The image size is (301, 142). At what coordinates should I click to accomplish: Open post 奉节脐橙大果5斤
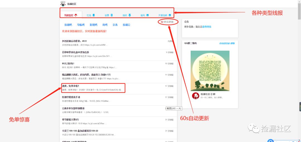[x=71, y=120]
